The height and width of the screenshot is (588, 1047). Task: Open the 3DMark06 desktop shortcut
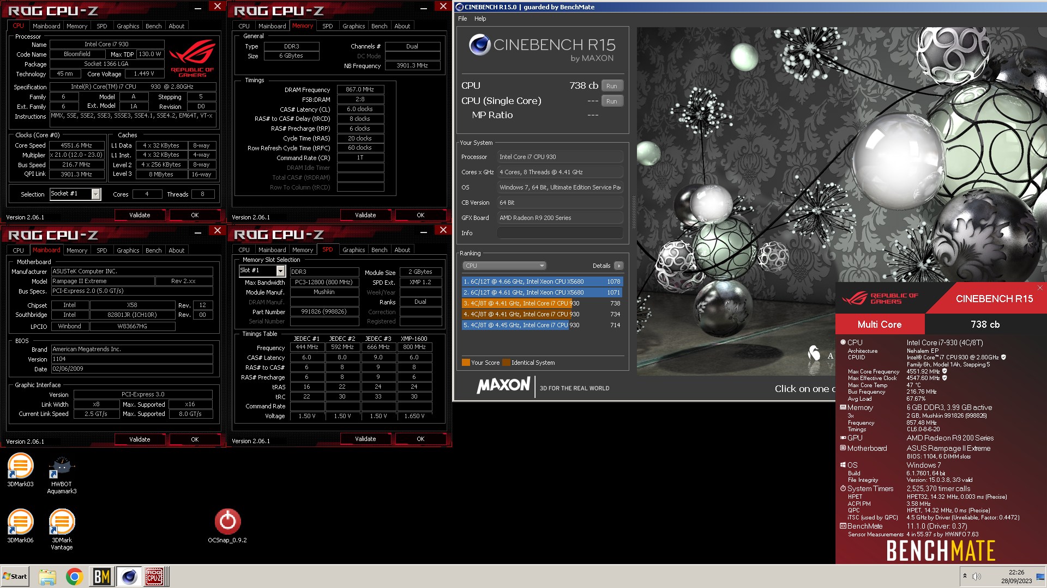coord(20,525)
